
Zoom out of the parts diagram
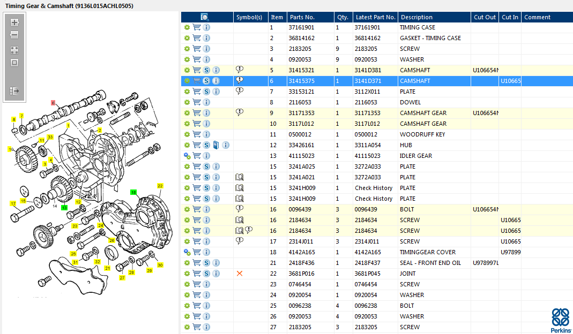14,35
